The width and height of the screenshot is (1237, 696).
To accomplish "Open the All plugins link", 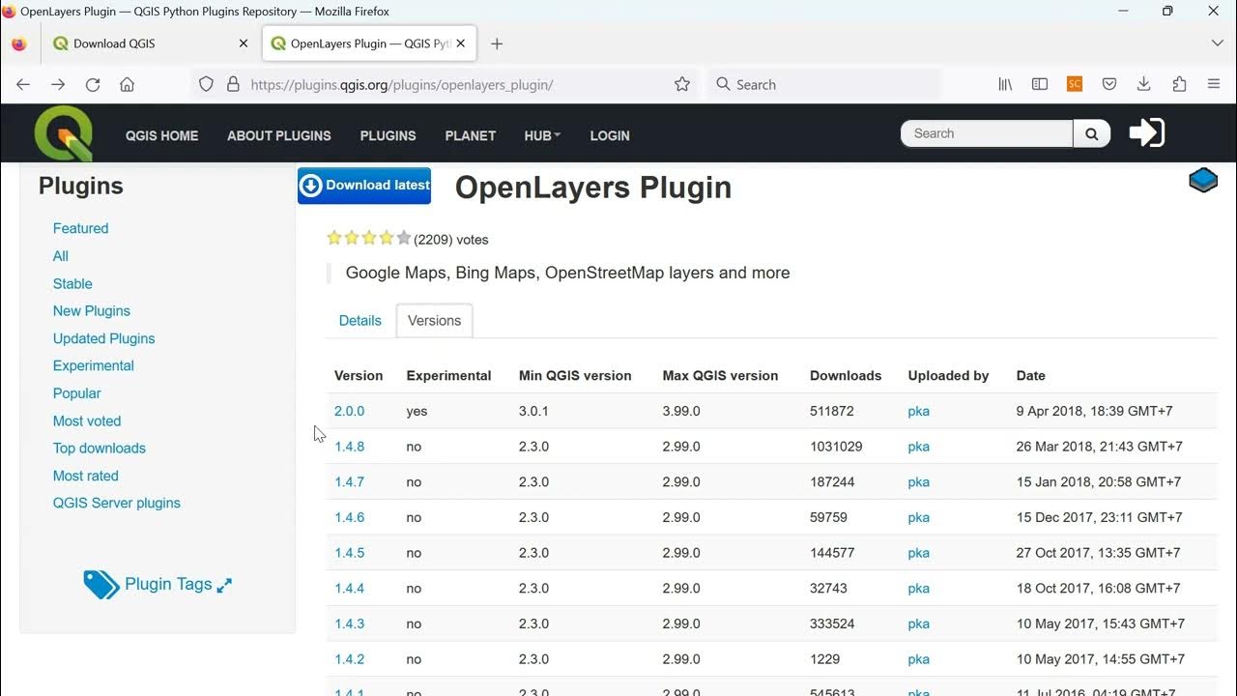I will click(x=61, y=256).
